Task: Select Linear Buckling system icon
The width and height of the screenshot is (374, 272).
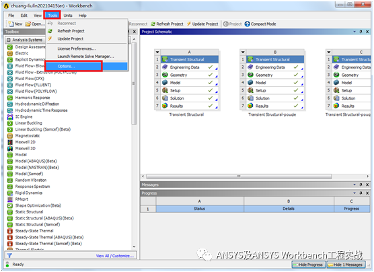Action: (x=10, y=123)
